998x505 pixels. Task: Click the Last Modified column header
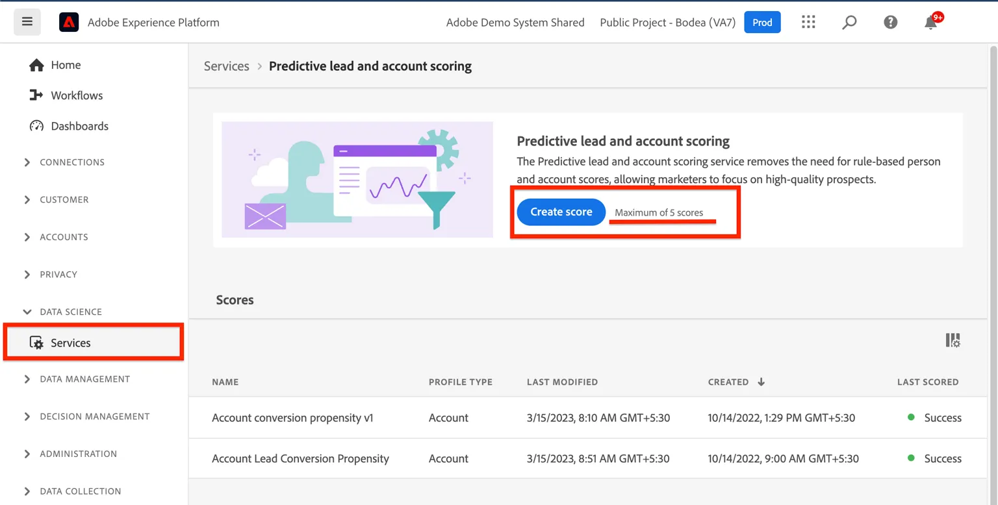click(x=562, y=382)
